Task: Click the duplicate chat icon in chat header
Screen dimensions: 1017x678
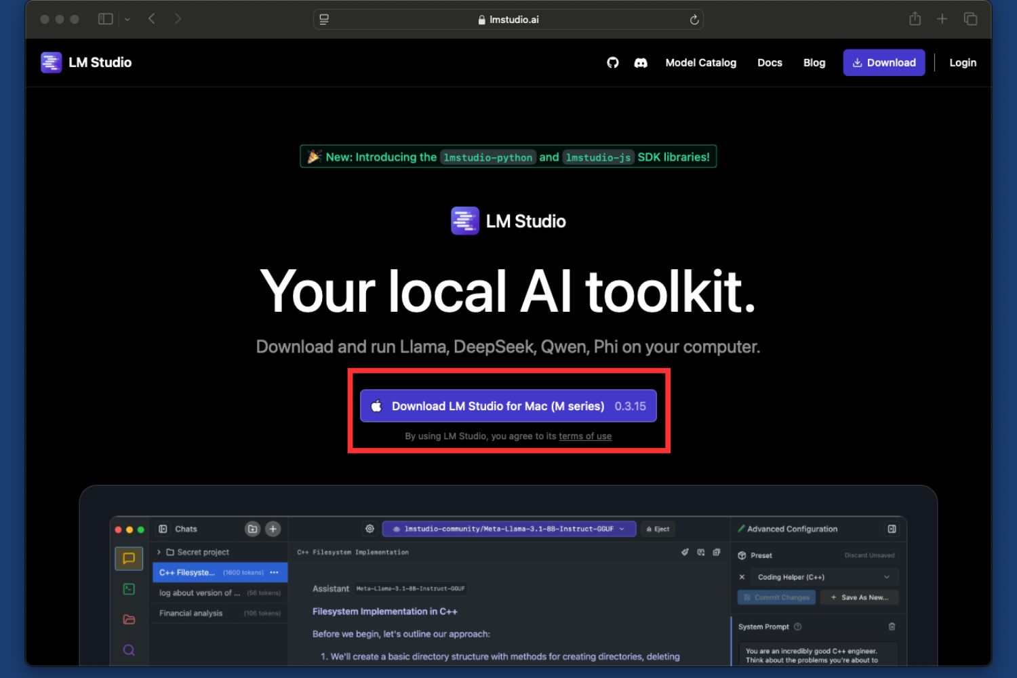Action: point(717,552)
